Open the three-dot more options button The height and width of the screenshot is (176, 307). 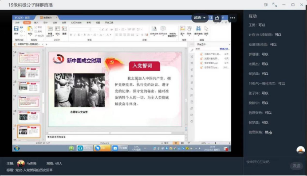[232, 18]
